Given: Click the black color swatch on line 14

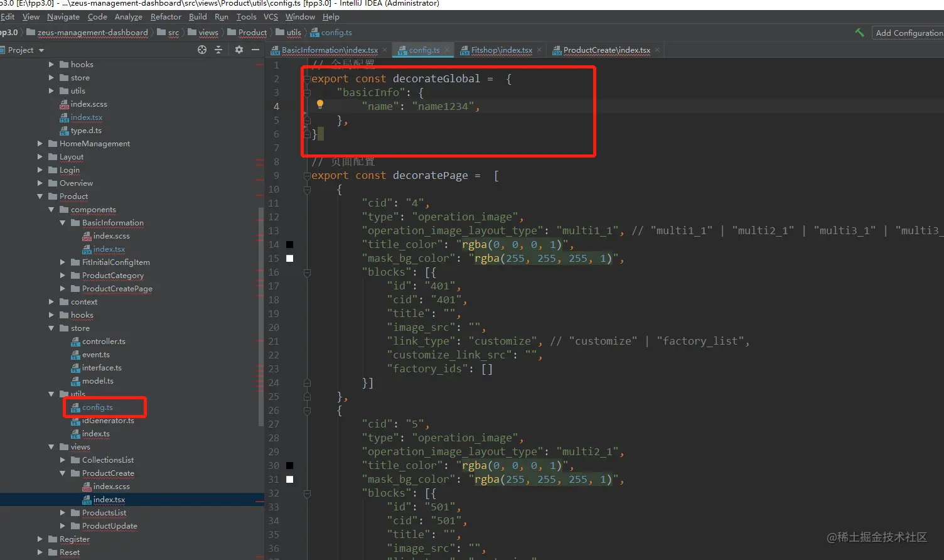Looking at the screenshot, I should (x=290, y=245).
